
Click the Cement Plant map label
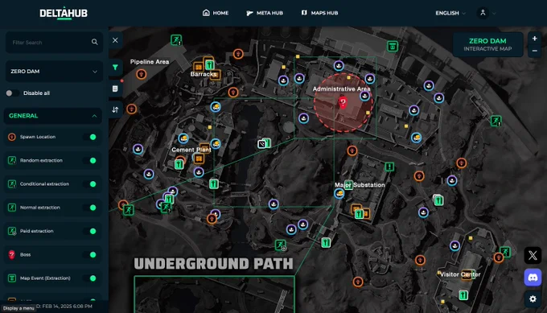(x=191, y=150)
